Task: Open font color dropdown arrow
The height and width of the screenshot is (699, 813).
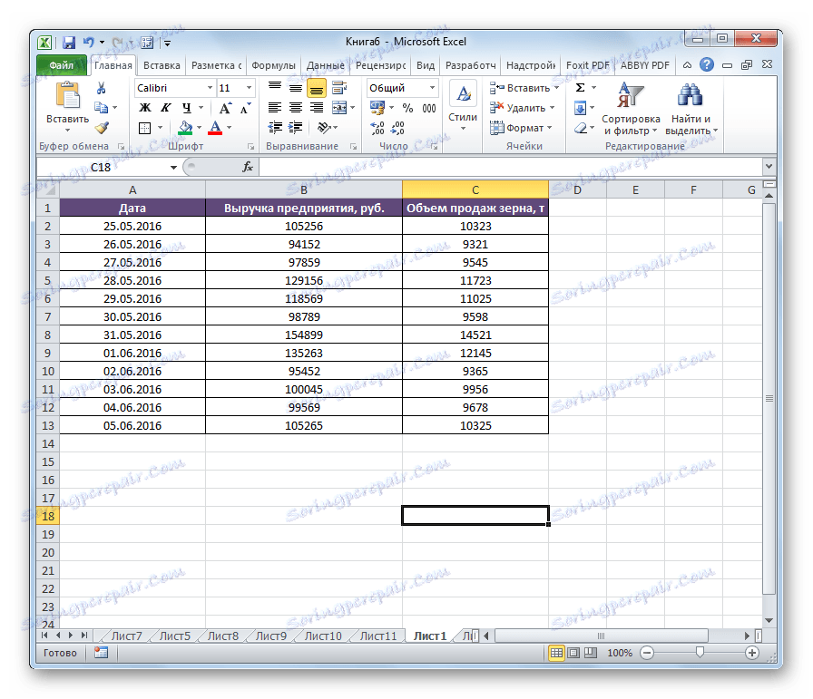Action: pyautogui.click(x=230, y=128)
